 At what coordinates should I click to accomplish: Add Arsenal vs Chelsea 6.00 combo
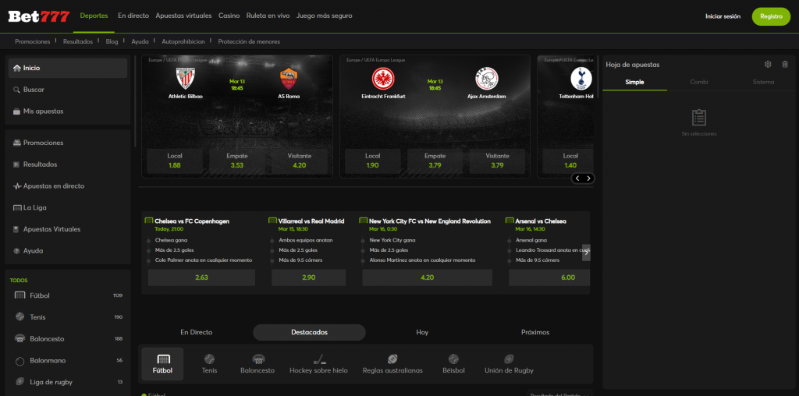pyautogui.click(x=549, y=278)
